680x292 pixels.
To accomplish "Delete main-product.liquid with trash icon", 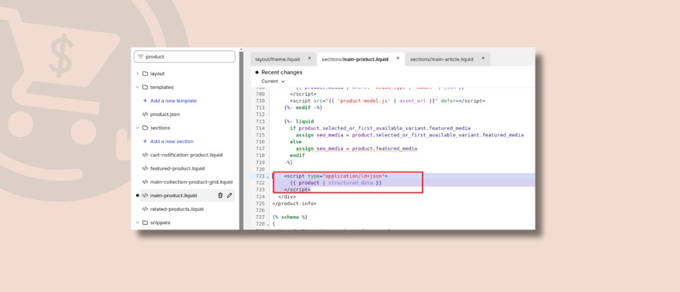I will coord(220,196).
